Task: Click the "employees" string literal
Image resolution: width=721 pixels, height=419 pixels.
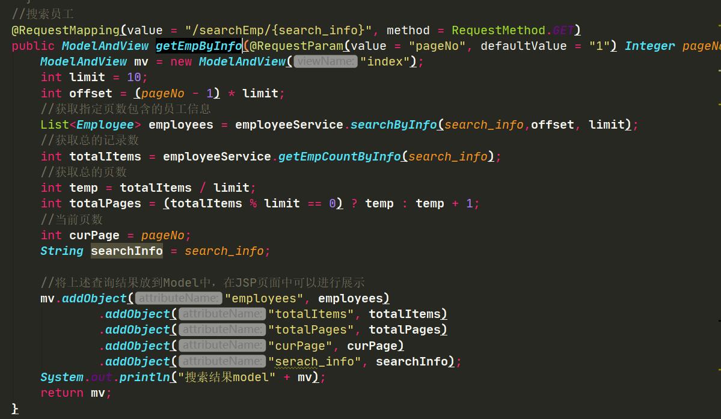Action: (264, 298)
